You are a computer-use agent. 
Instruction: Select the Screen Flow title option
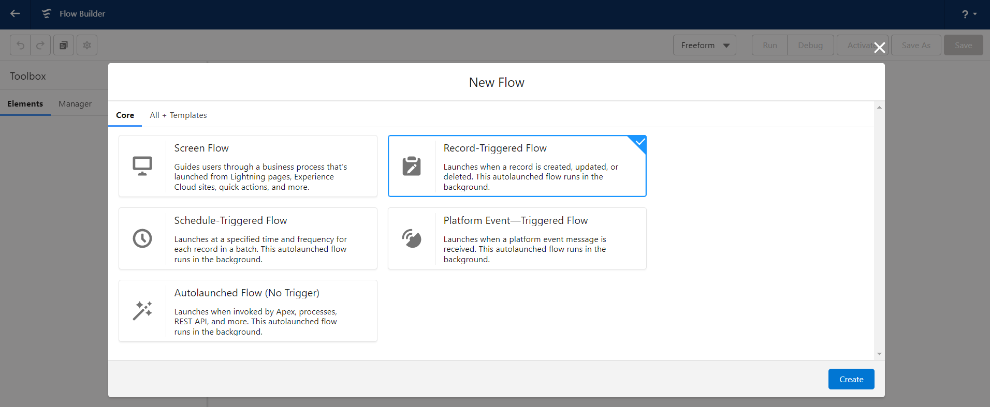[x=201, y=148]
